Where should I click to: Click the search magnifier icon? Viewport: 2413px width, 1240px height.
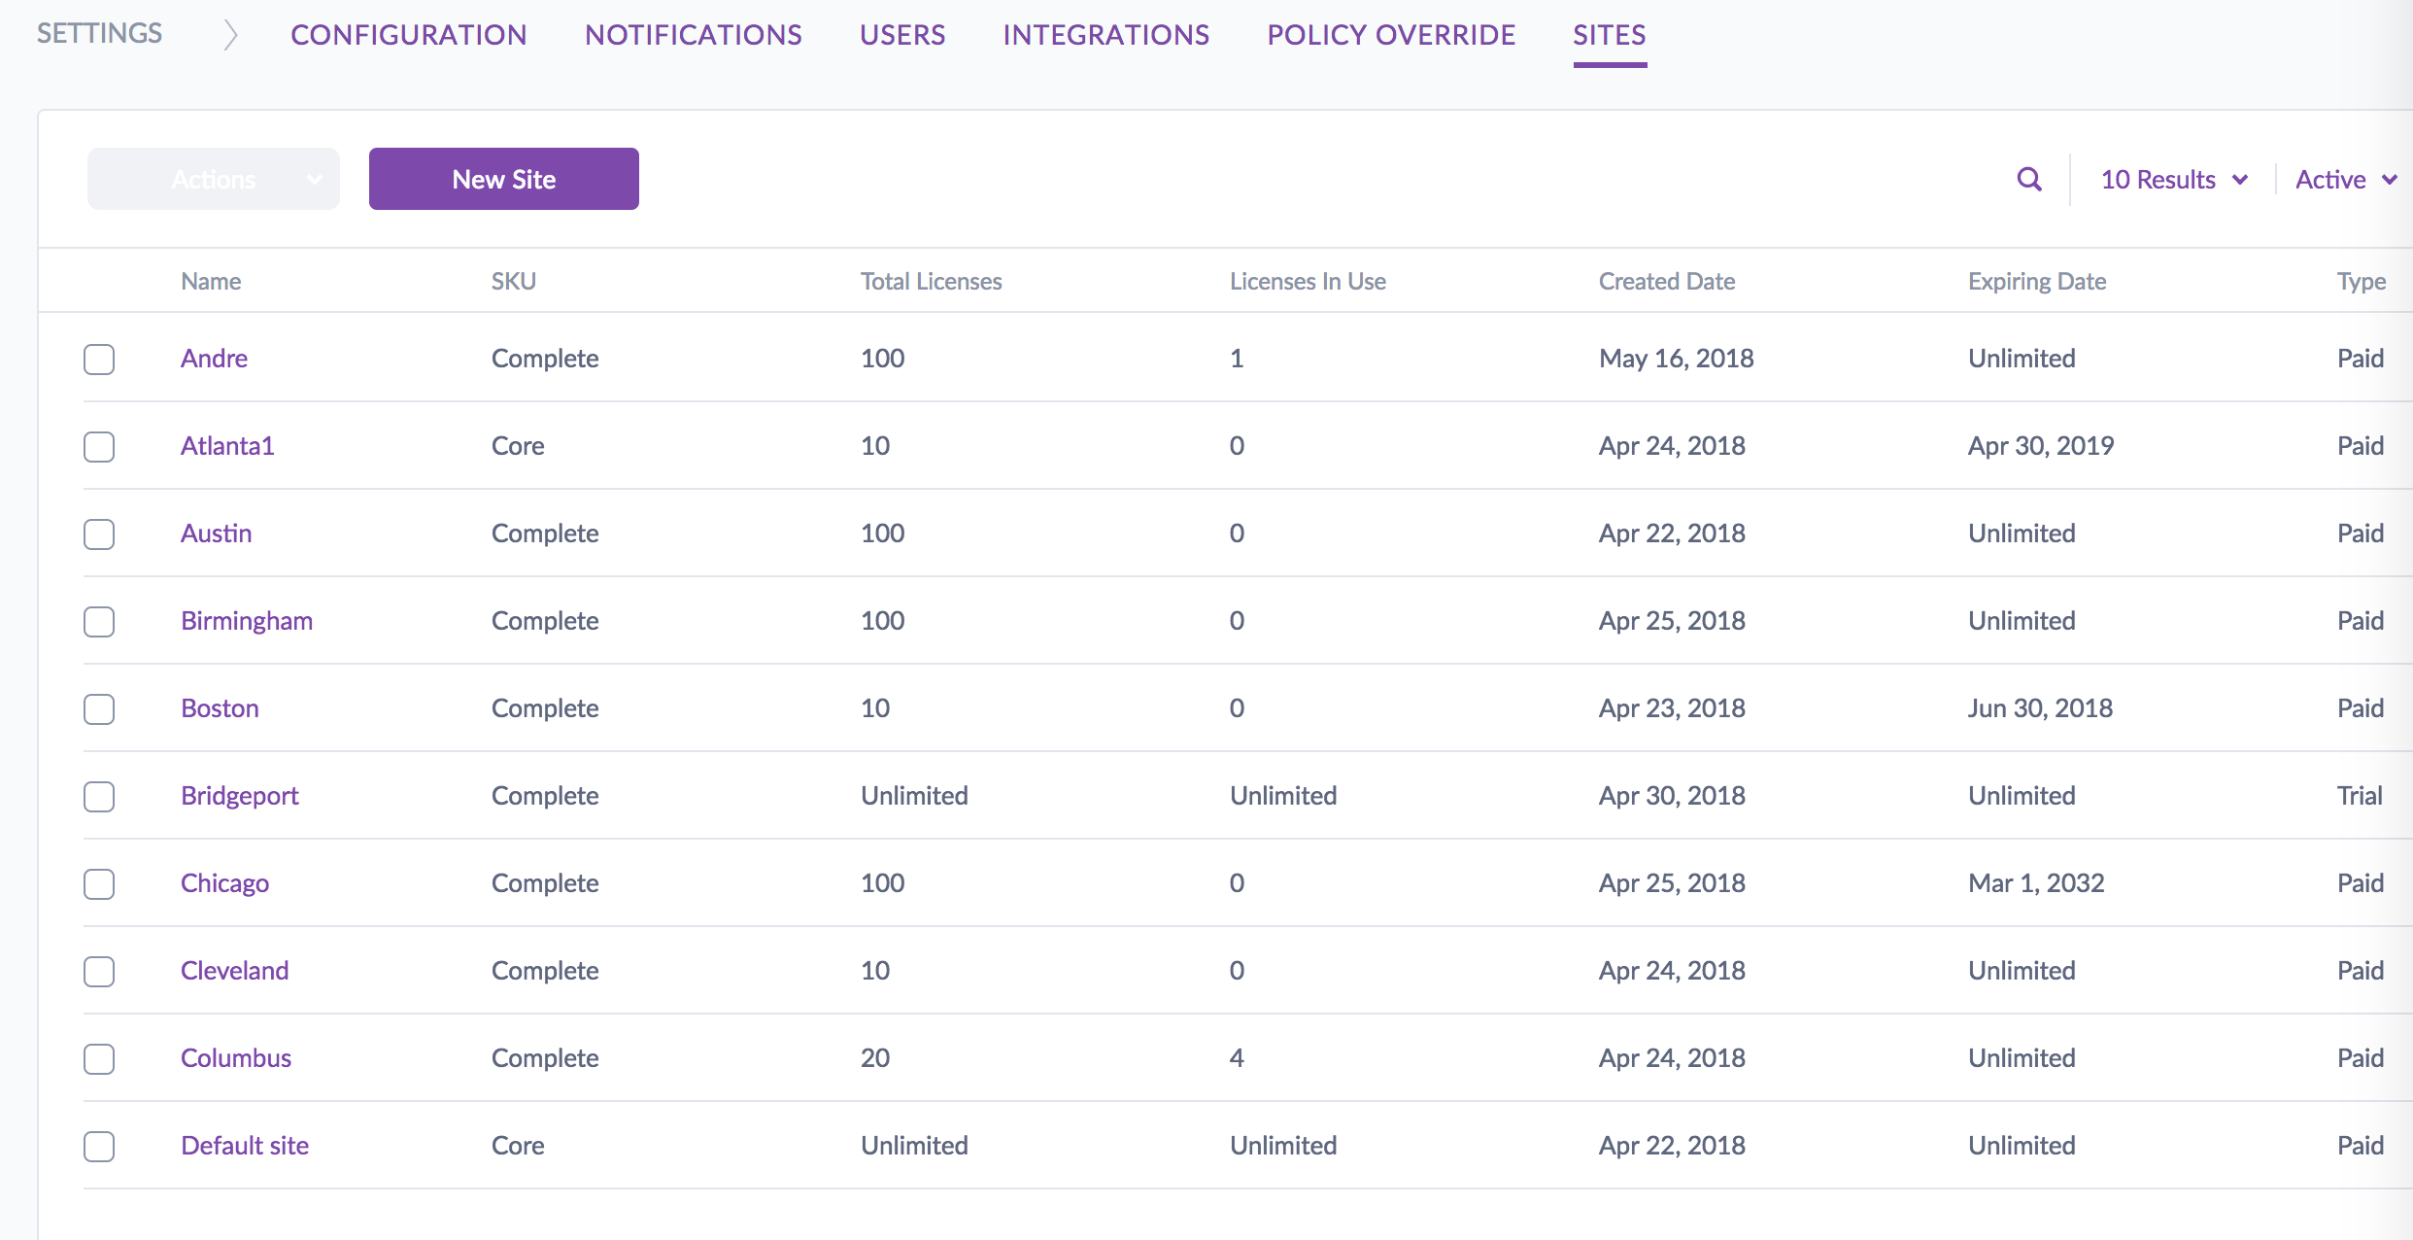pos(2028,180)
